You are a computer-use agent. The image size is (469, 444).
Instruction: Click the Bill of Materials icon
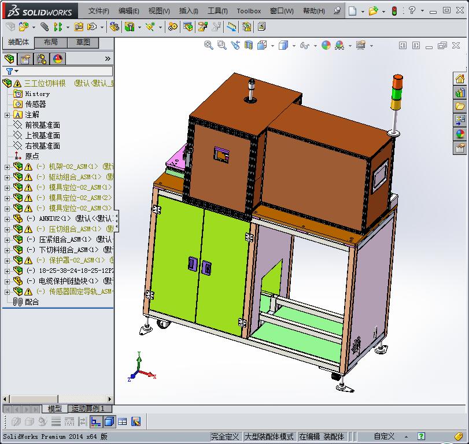point(188,27)
